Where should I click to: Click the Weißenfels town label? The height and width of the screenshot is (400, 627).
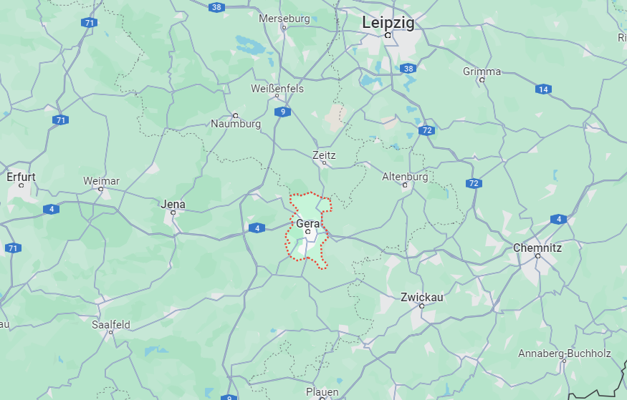[x=277, y=89]
